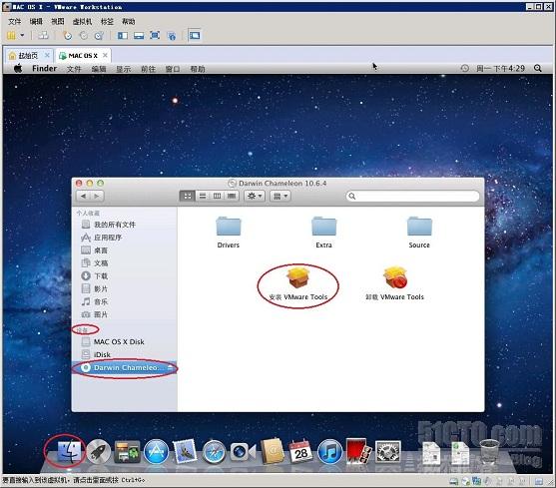Screen dimensions: 556x488
Task: Open the Extra folder
Action: click(323, 233)
